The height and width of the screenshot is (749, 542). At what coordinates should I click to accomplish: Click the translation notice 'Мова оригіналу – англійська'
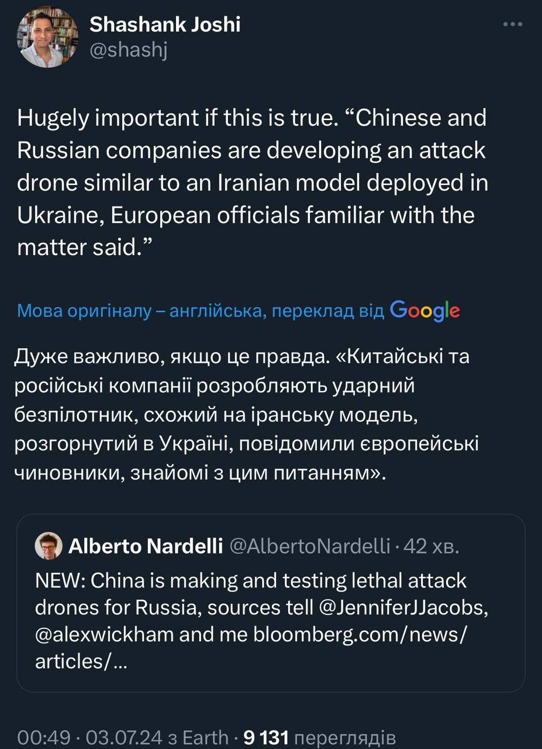200,311
